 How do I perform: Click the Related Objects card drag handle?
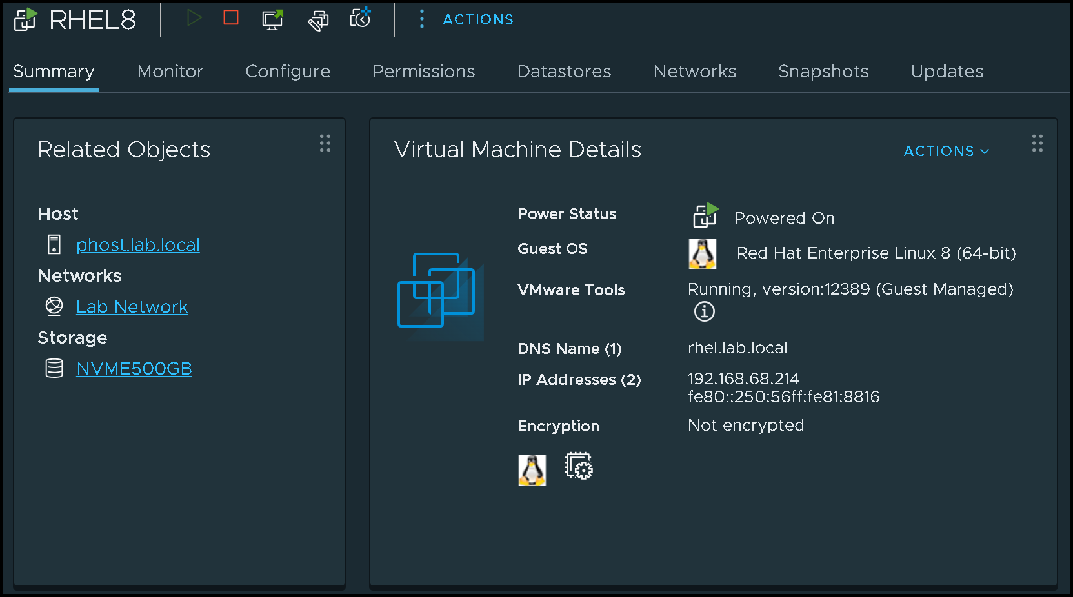tap(325, 143)
